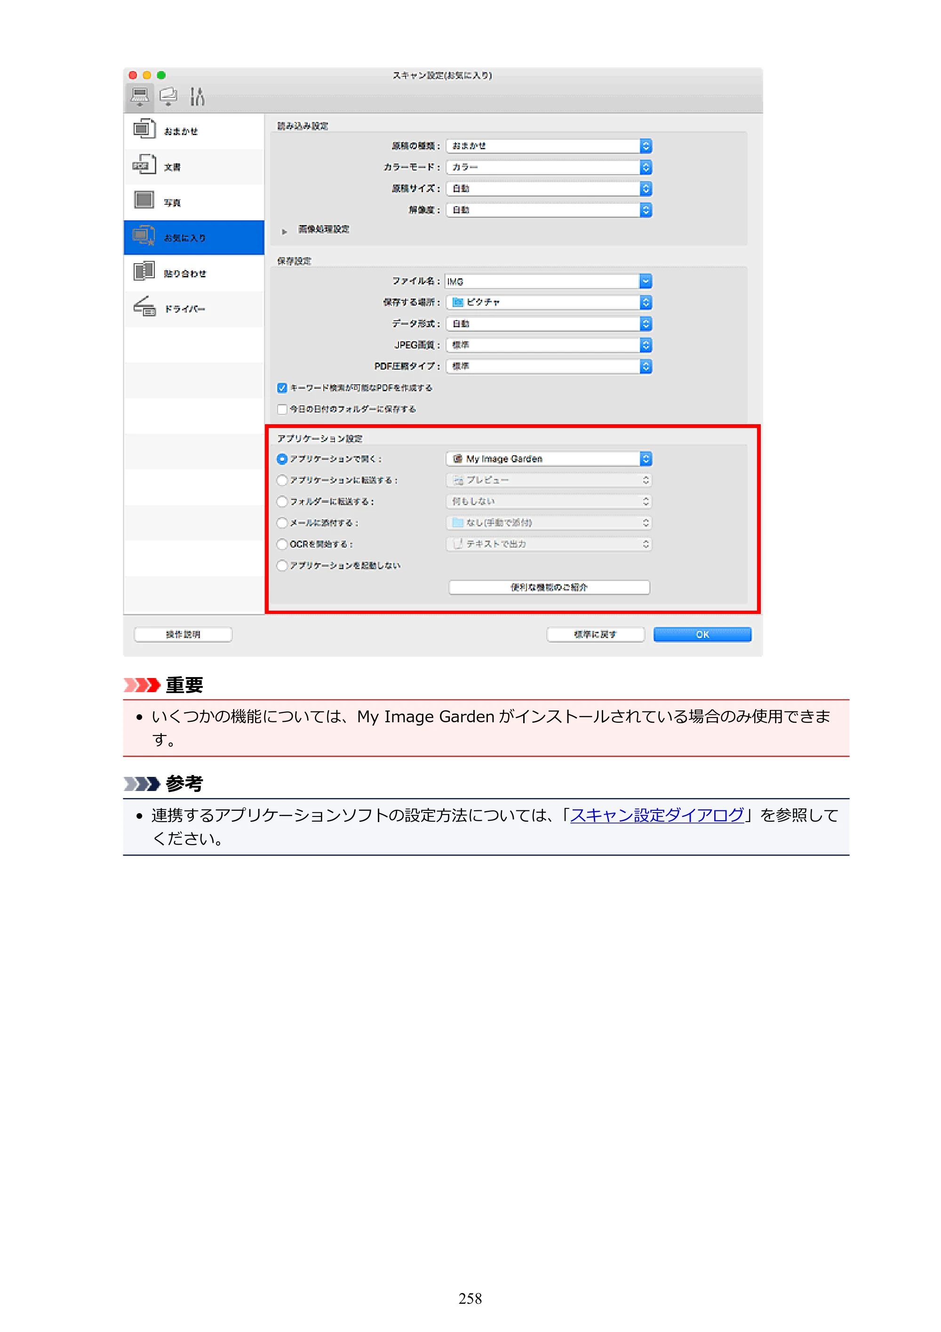
Task: Click the blue OK button
Action: pyautogui.click(x=702, y=635)
